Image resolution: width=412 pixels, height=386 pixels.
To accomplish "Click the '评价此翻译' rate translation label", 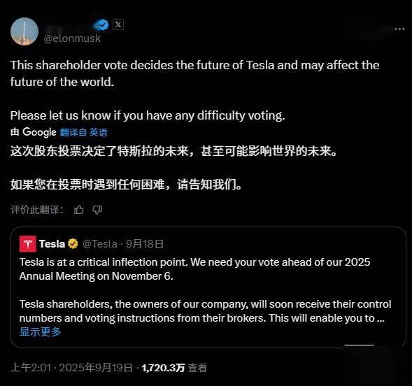I will 37,210.
